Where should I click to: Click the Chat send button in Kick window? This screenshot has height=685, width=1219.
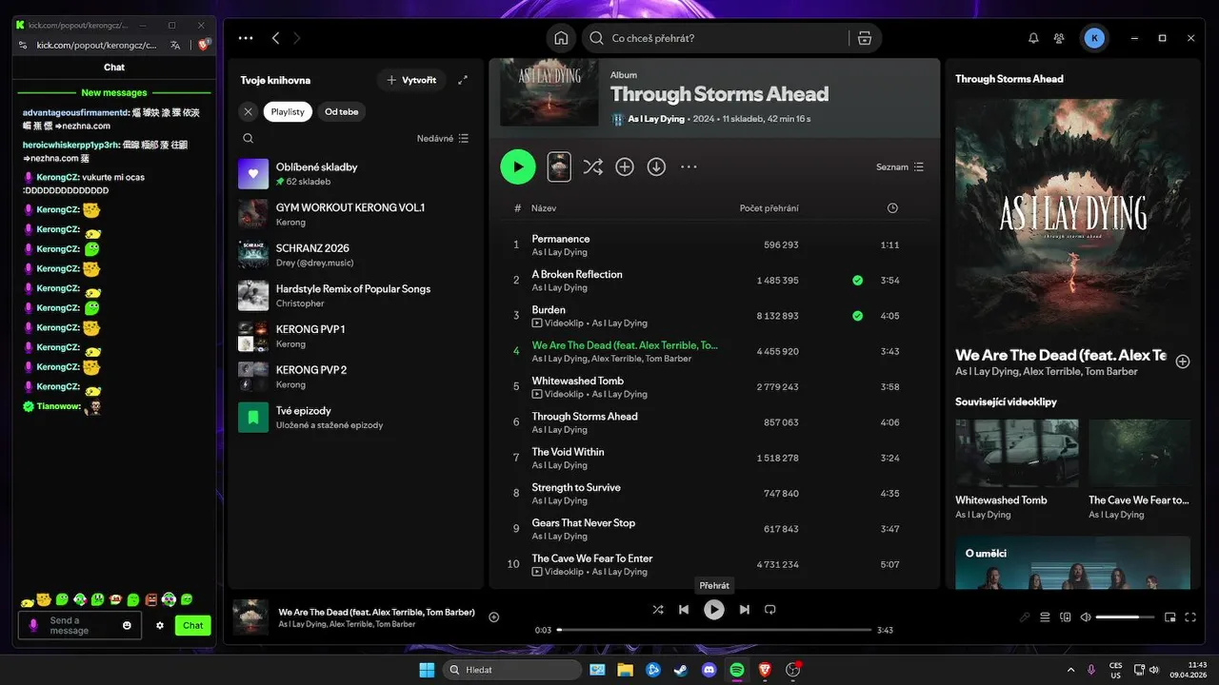[193, 625]
